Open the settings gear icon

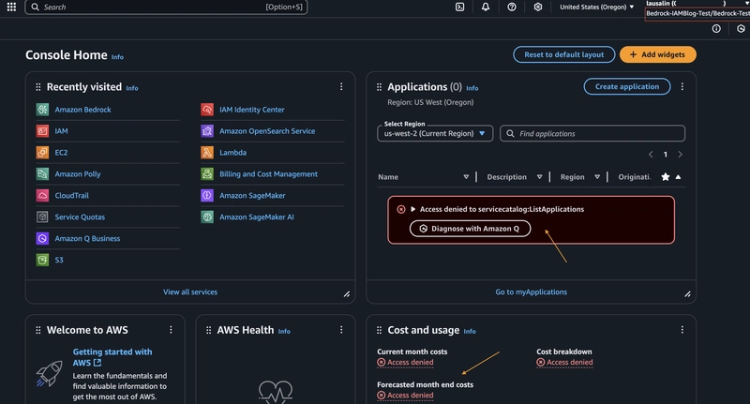click(x=538, y=7)
